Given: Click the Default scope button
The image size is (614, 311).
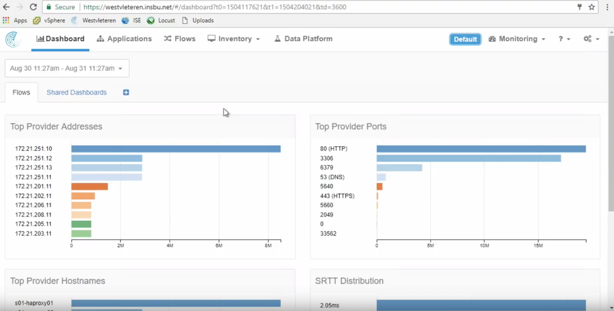Looking at the screenshot, I should (x=465, y=39).
